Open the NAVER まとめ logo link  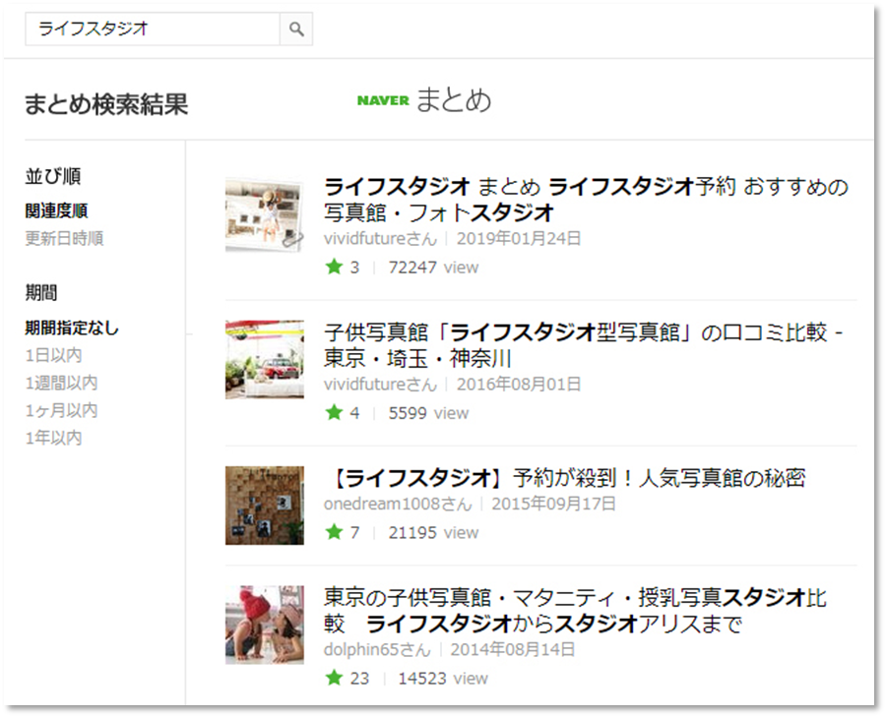(423, 100)
